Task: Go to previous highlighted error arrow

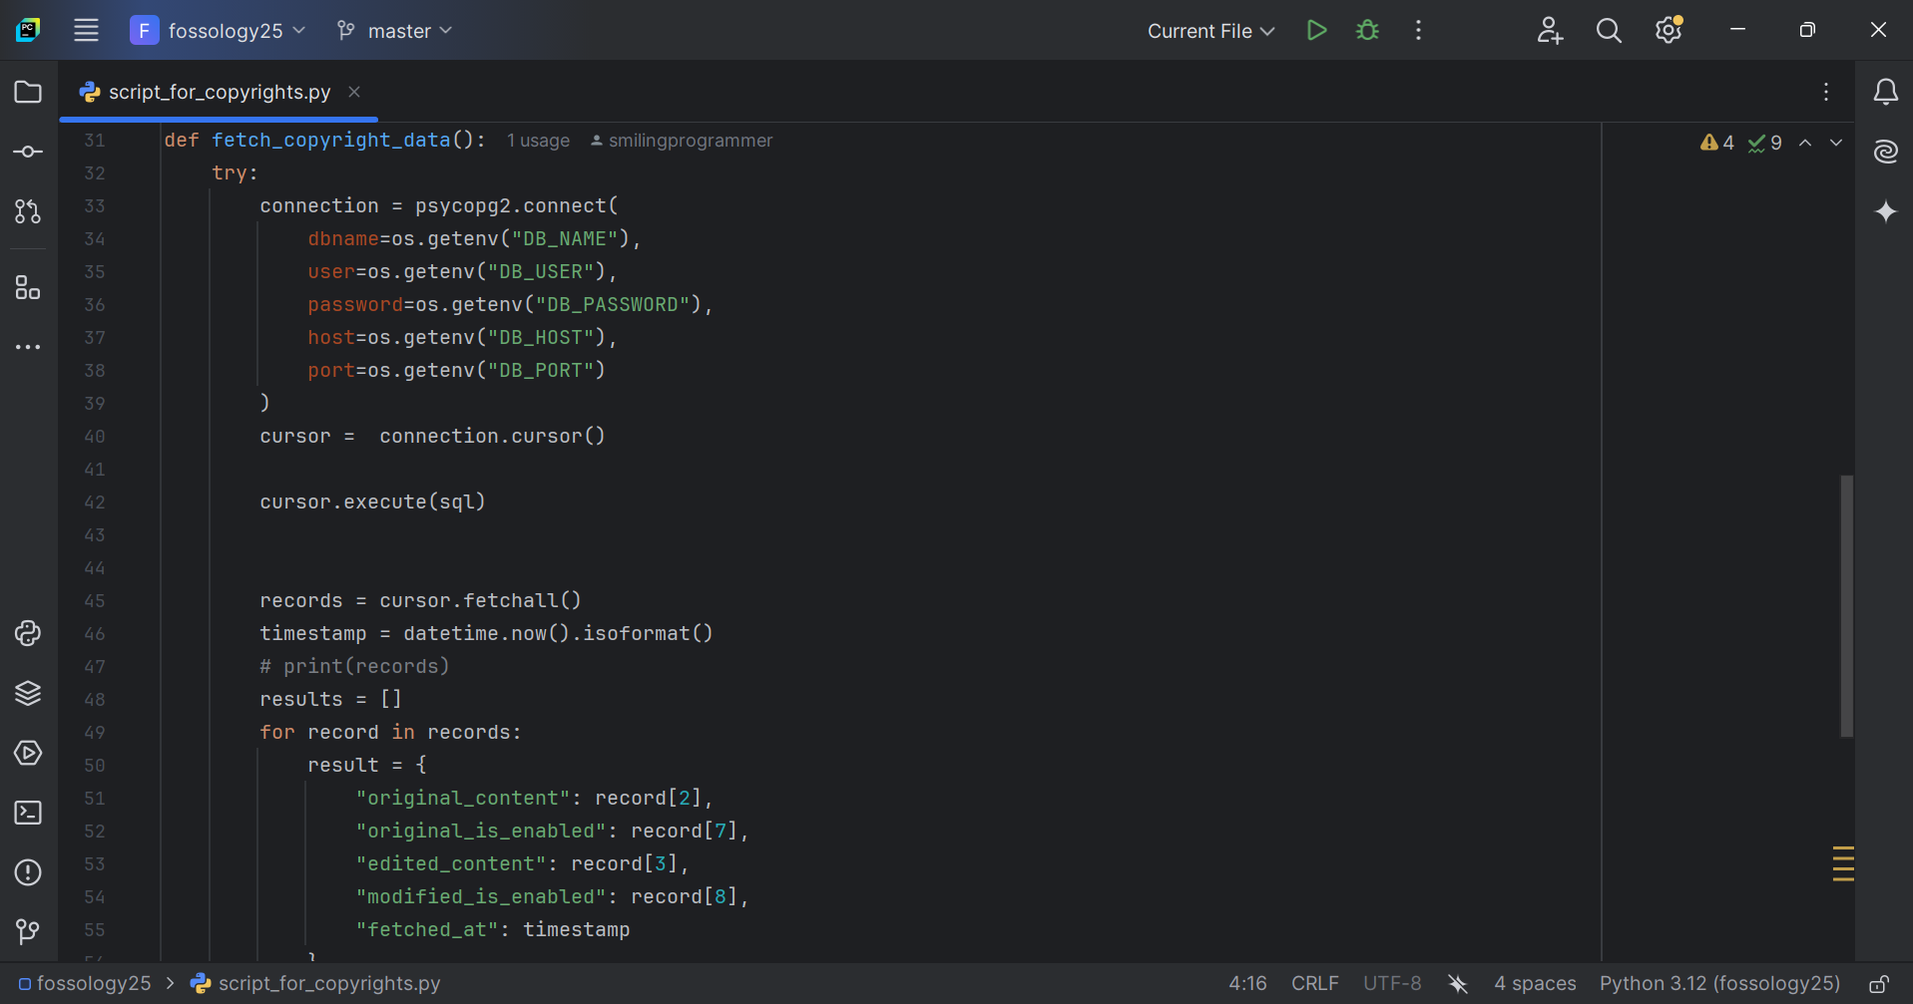Action: click(x=1805, y=143)
